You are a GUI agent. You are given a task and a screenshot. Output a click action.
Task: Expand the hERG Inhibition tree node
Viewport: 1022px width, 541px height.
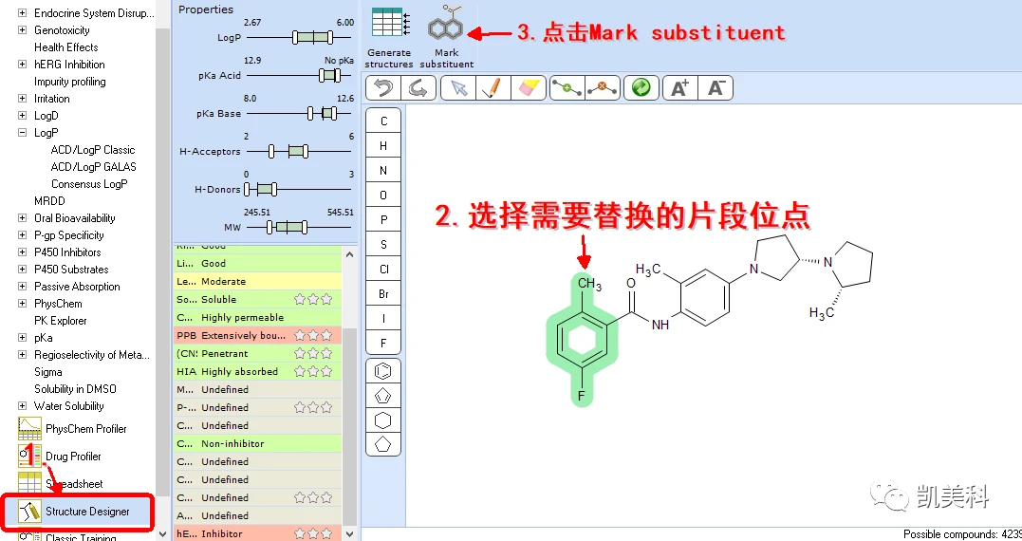(22, 64)
